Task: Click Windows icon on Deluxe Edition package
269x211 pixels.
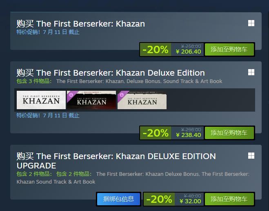Action: 251,72
